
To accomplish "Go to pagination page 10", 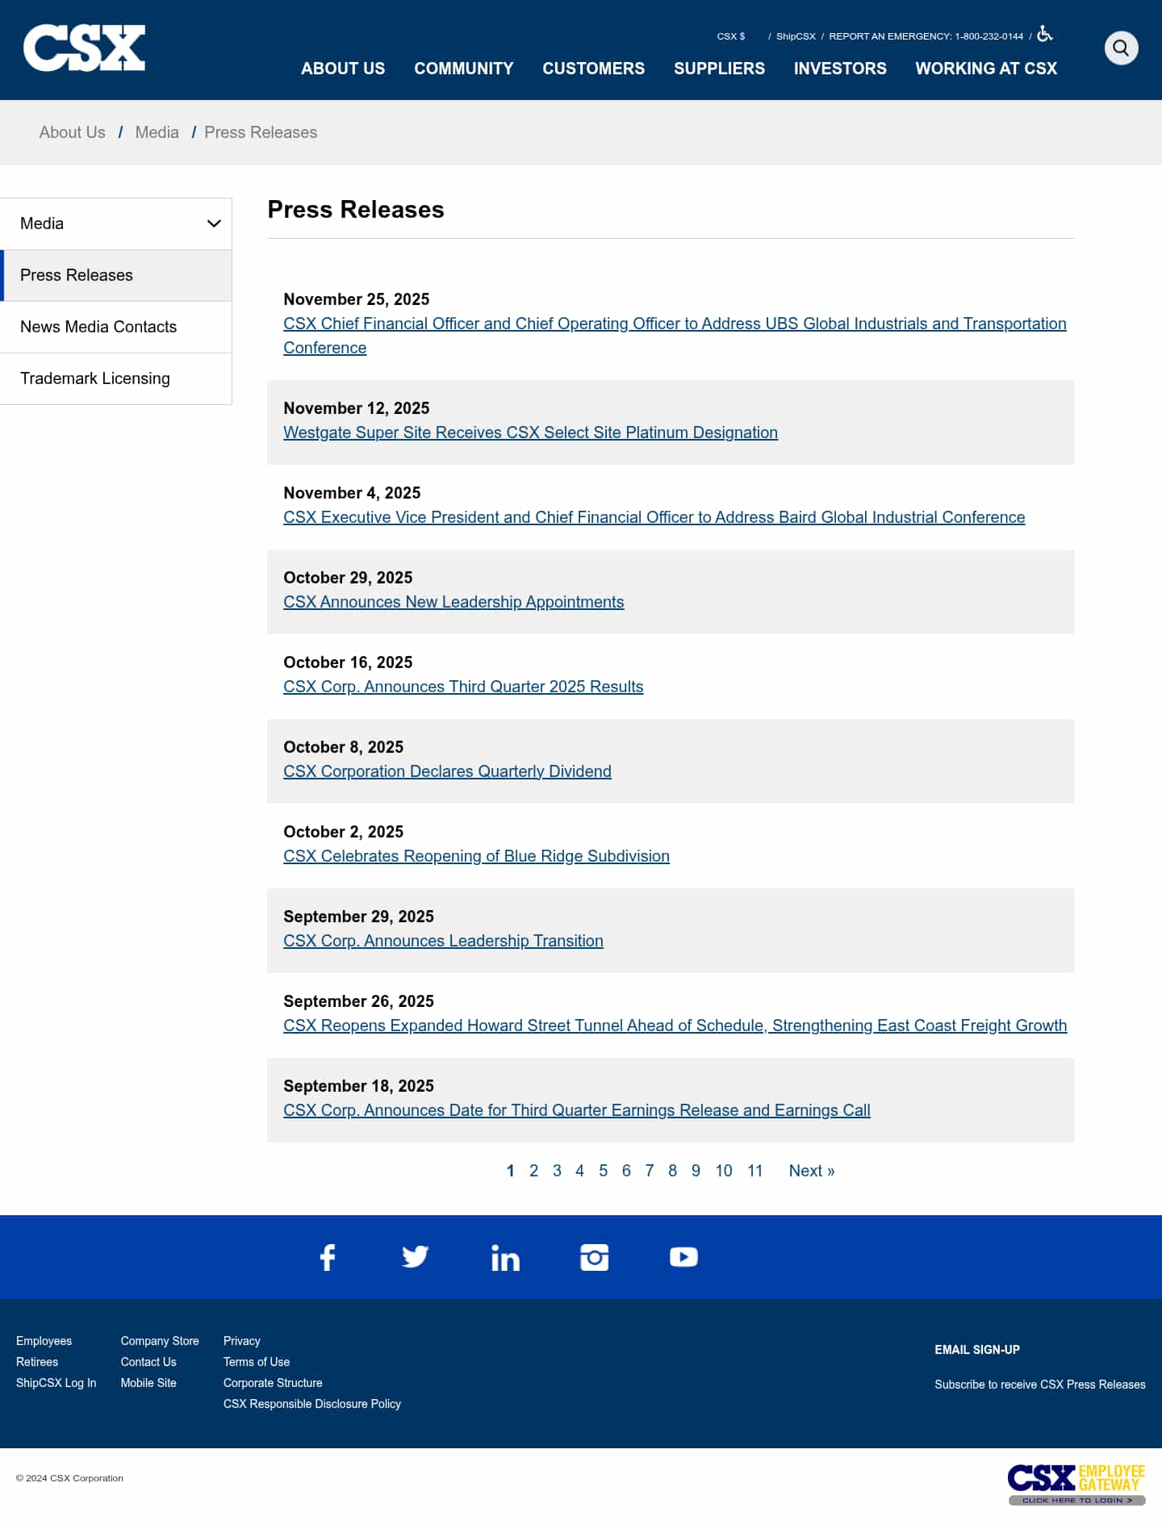I will [724, 1171].
